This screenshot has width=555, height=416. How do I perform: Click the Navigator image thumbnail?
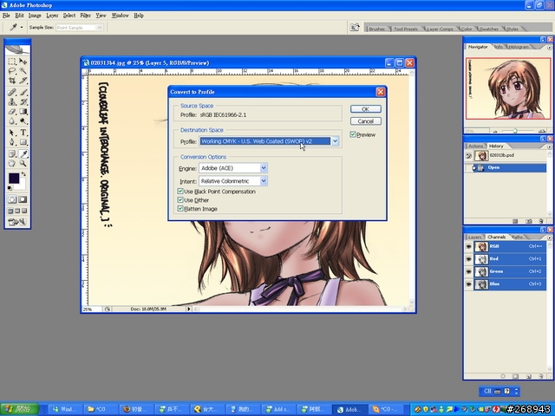click(x=508, y=88)
